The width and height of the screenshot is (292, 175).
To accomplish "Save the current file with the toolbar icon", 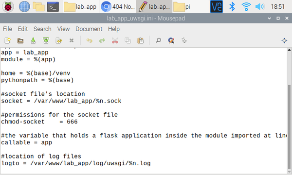I will click(x=33, y=40).
